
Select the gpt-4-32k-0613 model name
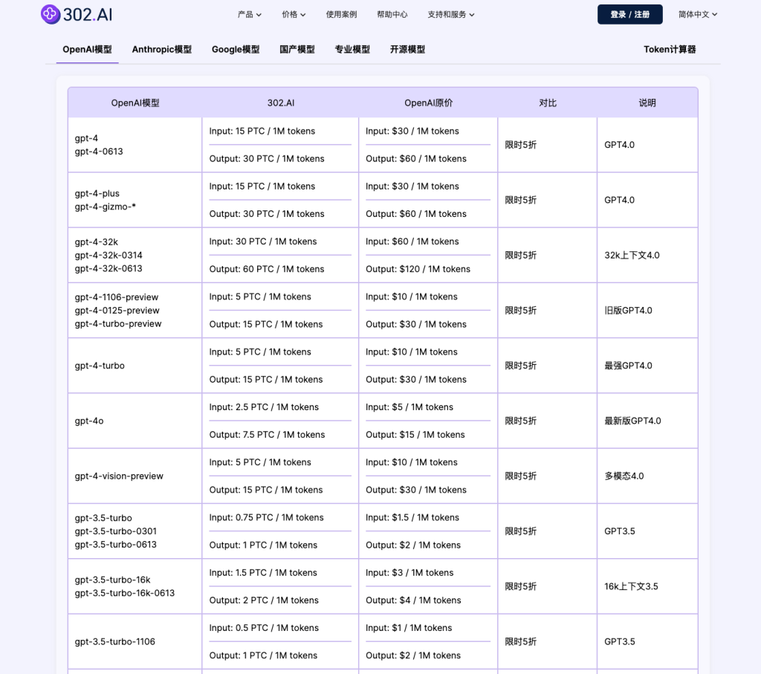point(109,268)
